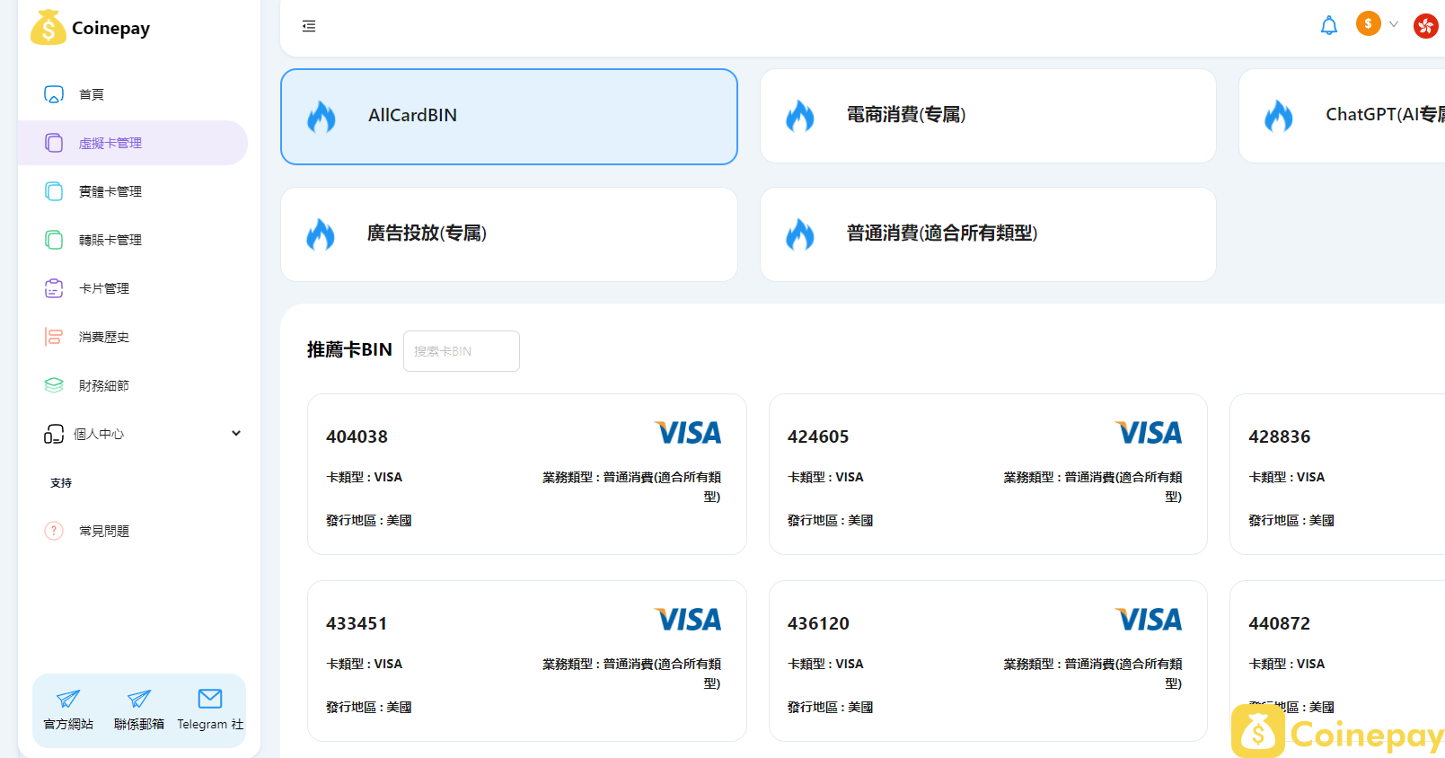1445x758 pixels.
Task: Open the card BIN 440872
Action: pyautogui.click(x=1337, y=661)
